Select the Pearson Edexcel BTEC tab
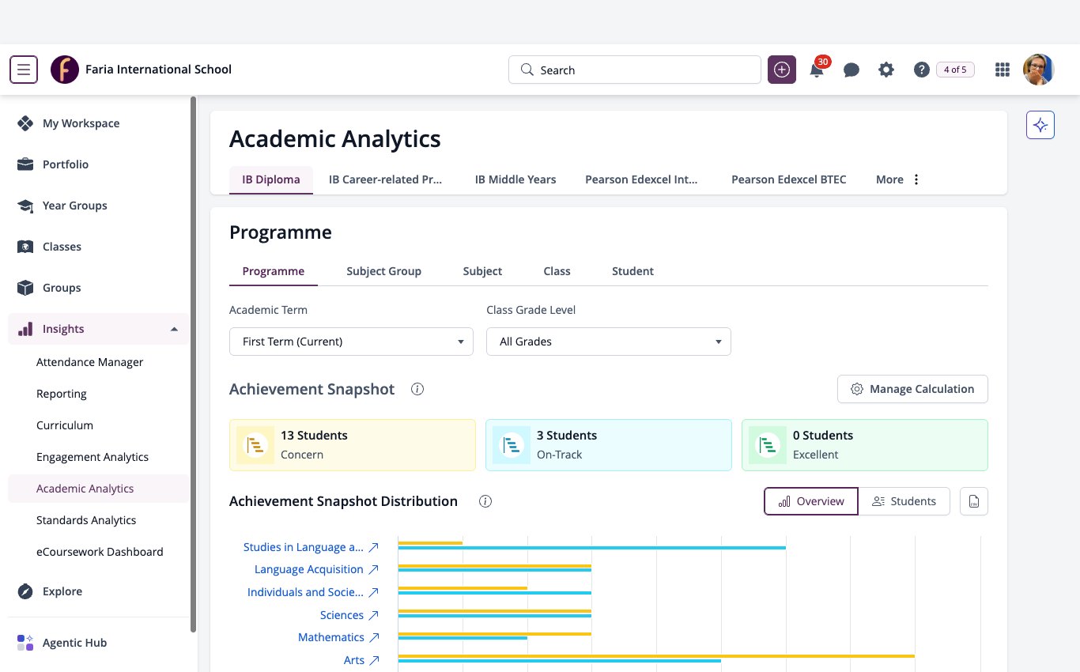The width and height of the screenshot is (1080, 672). [789, 179]
